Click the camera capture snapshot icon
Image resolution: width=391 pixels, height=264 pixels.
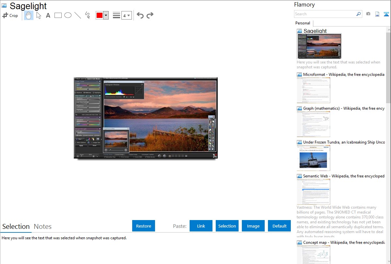click(368, 14)
